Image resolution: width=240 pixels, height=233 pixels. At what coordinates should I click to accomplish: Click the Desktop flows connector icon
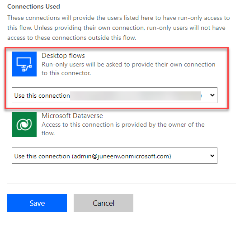24,64
